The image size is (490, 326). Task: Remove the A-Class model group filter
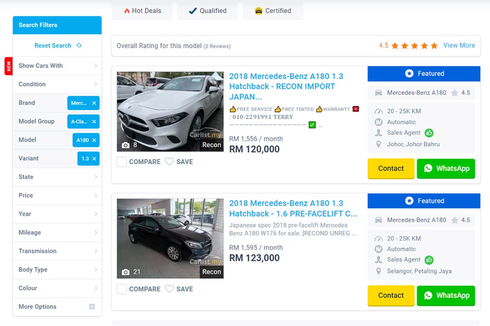(94, 121)
